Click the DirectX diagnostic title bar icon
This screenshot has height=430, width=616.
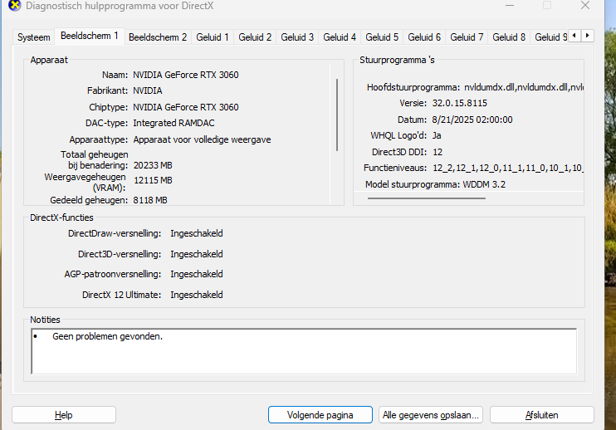coord(15,6)
